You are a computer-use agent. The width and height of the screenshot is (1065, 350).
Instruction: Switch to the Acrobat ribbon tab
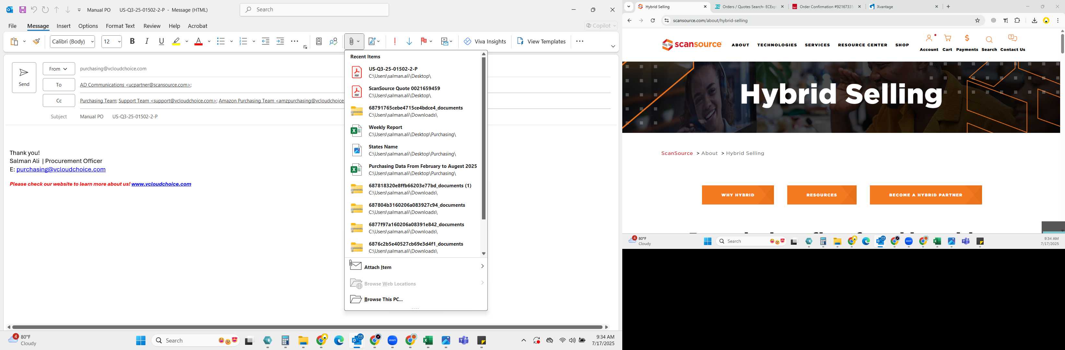(198, 26)
